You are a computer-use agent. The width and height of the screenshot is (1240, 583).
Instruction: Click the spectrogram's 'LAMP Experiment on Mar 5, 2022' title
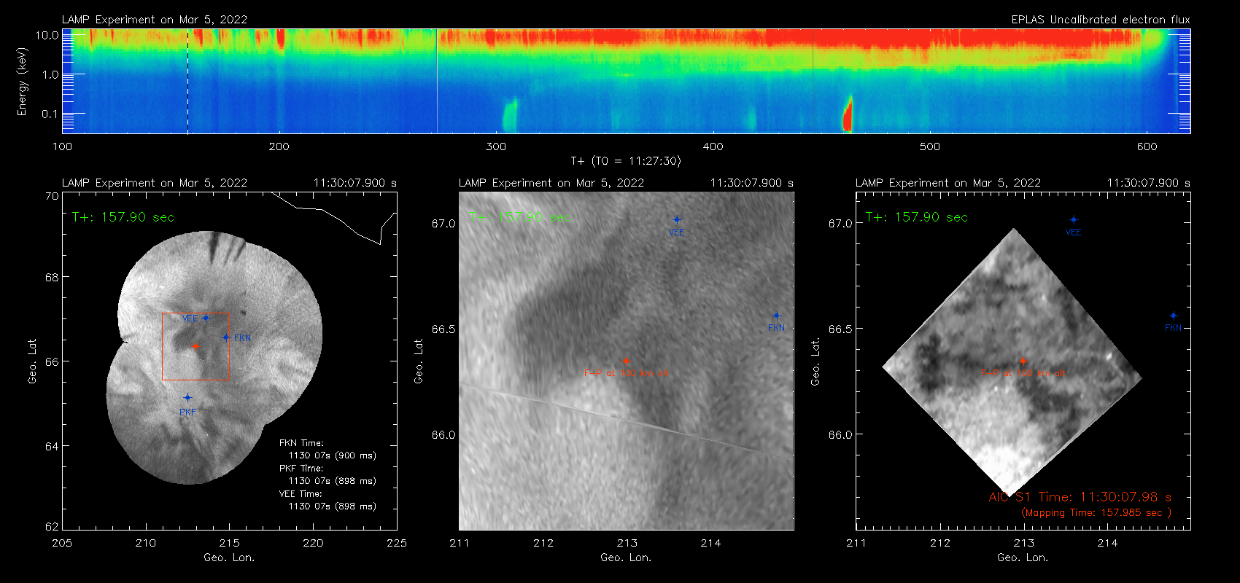pos(155,20)
